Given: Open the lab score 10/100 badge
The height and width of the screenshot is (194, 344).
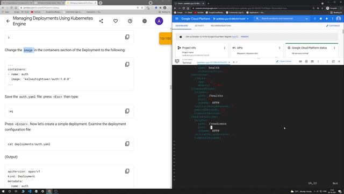Looking at the screenshot, I should click(x=166, y=38).
